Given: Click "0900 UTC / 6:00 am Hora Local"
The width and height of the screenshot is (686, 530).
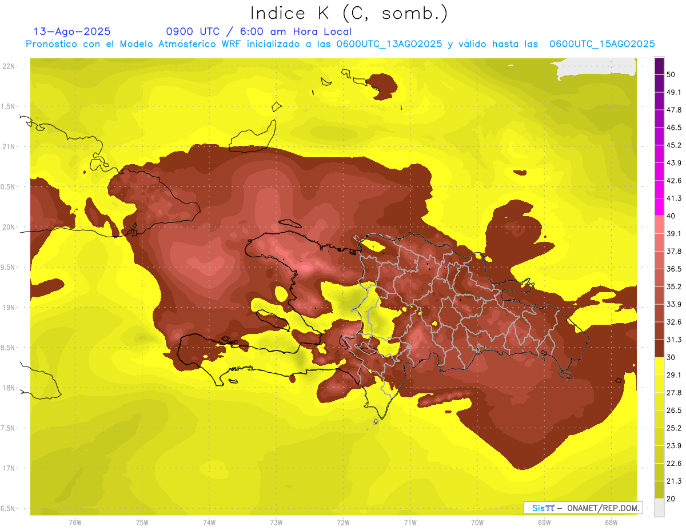Looking at the screenshot, I should 259,31.
